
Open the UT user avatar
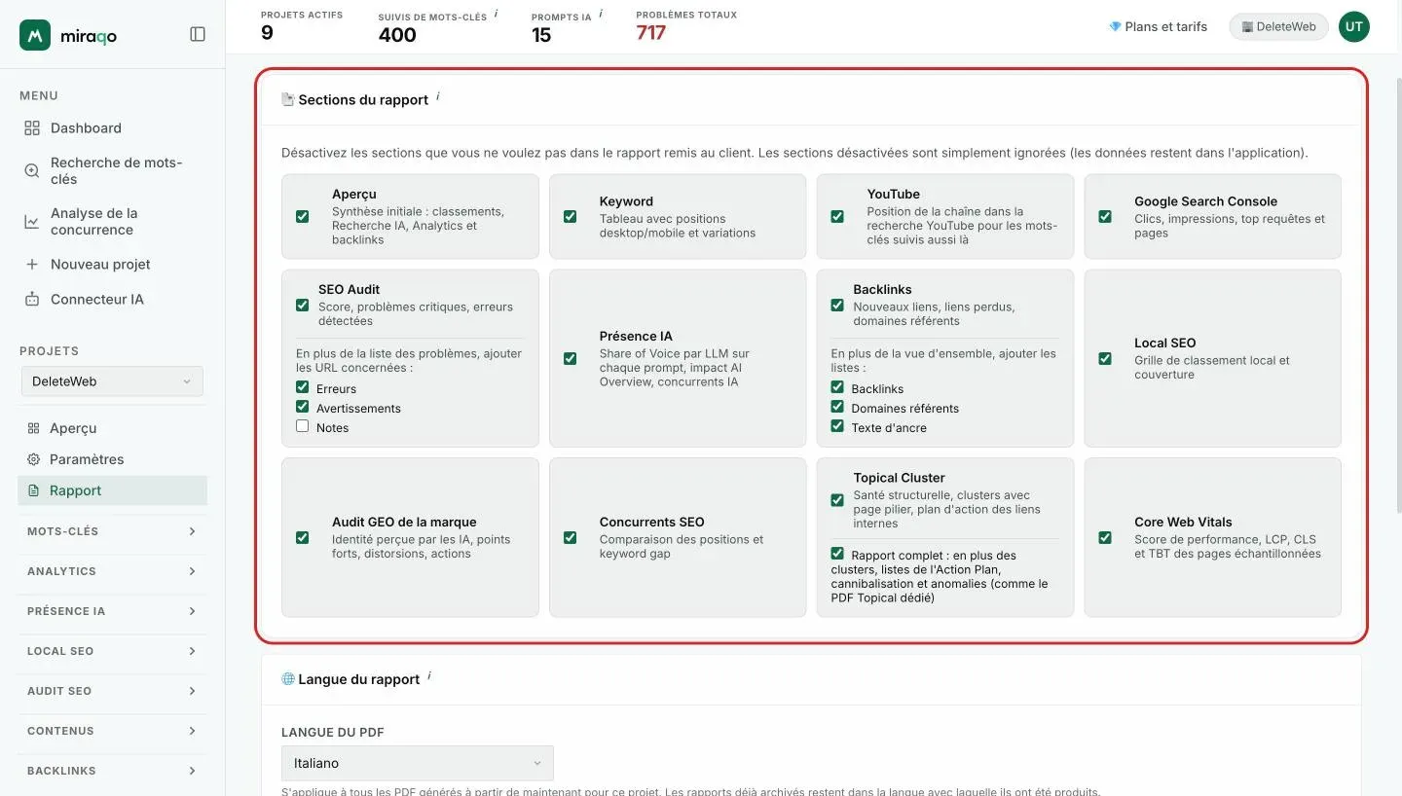pos(1354,27)
